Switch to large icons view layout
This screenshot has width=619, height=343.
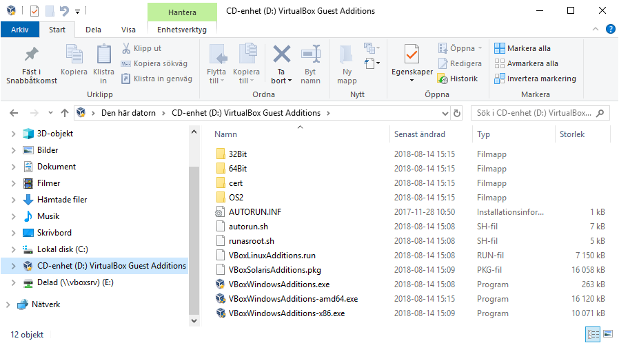point(608,334)
